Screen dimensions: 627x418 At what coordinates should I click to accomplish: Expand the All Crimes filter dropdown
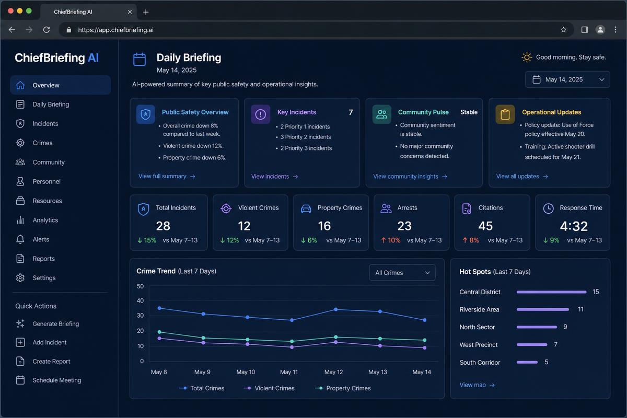pos(402,273)
